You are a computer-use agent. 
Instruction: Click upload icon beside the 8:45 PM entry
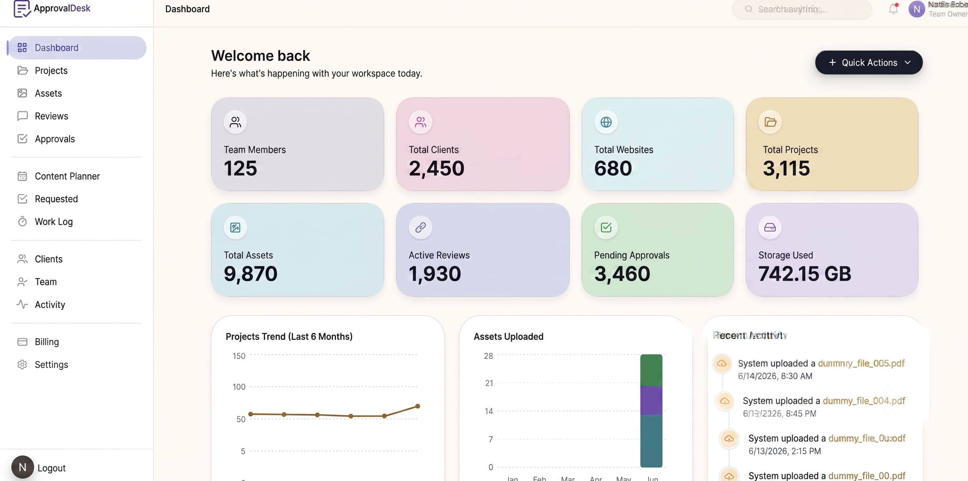pyautogui.click(x=725, y=401)
